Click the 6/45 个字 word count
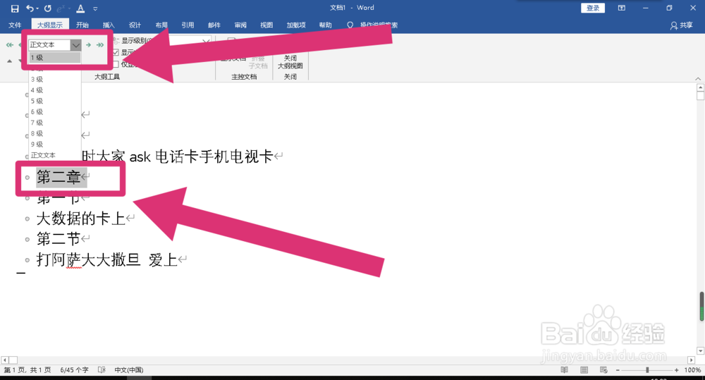Image resolution: width=705 pixels, height=380 pixels. (74, 369)
